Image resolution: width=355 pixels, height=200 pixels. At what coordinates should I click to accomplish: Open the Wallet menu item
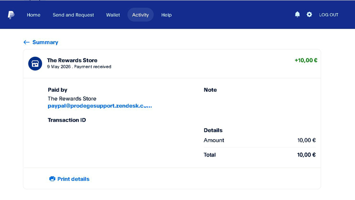(x=113, y=15)
